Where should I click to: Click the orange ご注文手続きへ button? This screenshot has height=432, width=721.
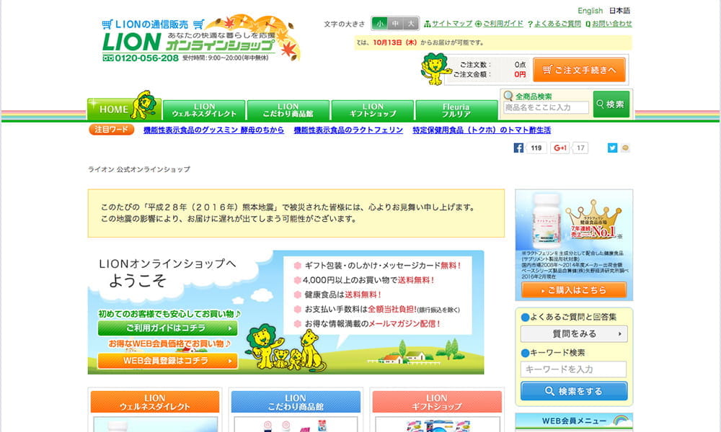point(579,70)
